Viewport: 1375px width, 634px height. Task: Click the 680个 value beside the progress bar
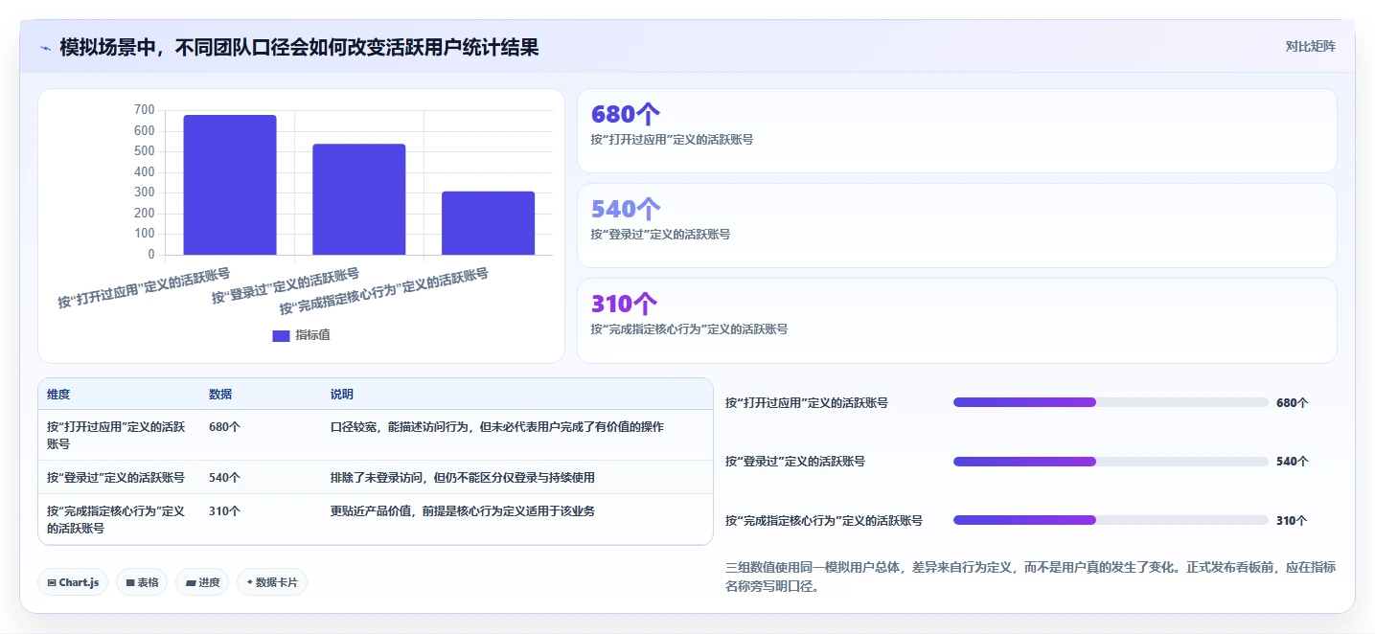click(1292, 403)
